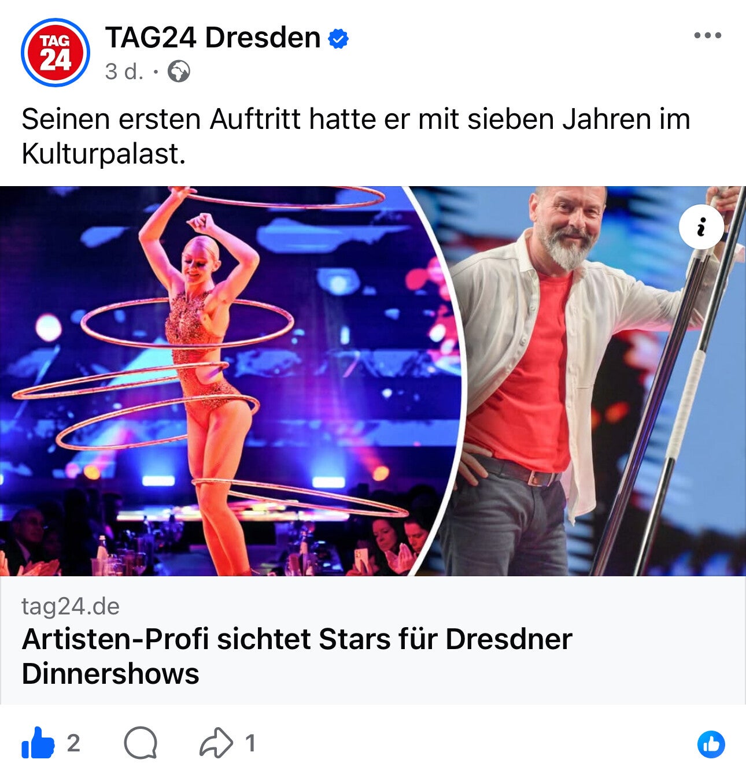This screenshot has width=746, height=778.
Task: Click the blue verified badge
Action: [x=338, y=39]
